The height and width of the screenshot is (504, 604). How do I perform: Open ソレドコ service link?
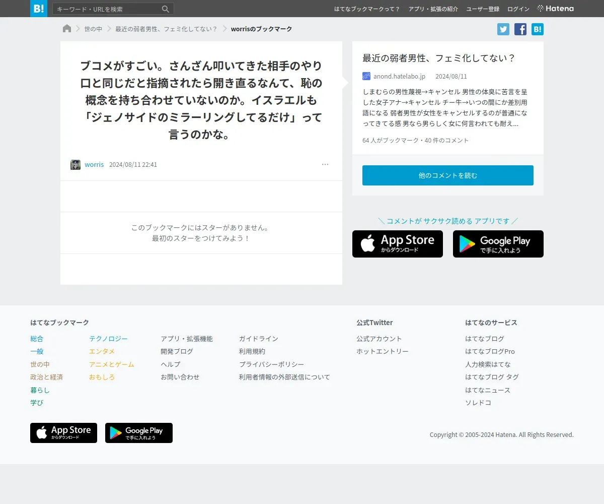[478, 403]
